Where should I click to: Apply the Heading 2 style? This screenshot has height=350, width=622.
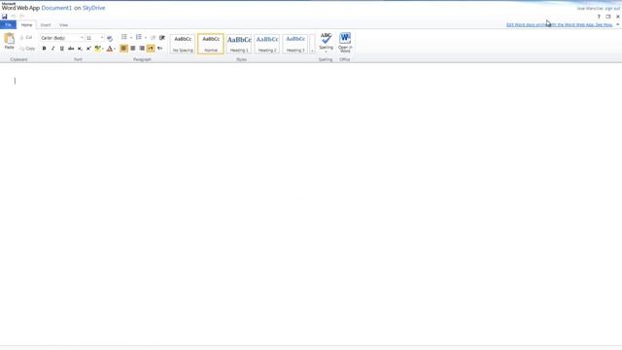coord(267,44)
